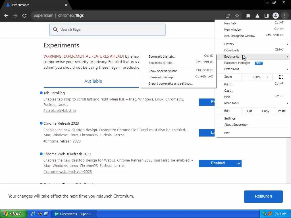Image resolution: width=291 pixels, height=218 pixels.
Task: Click the fullscreen icon in Zoom row
Action: click(281, 77)
